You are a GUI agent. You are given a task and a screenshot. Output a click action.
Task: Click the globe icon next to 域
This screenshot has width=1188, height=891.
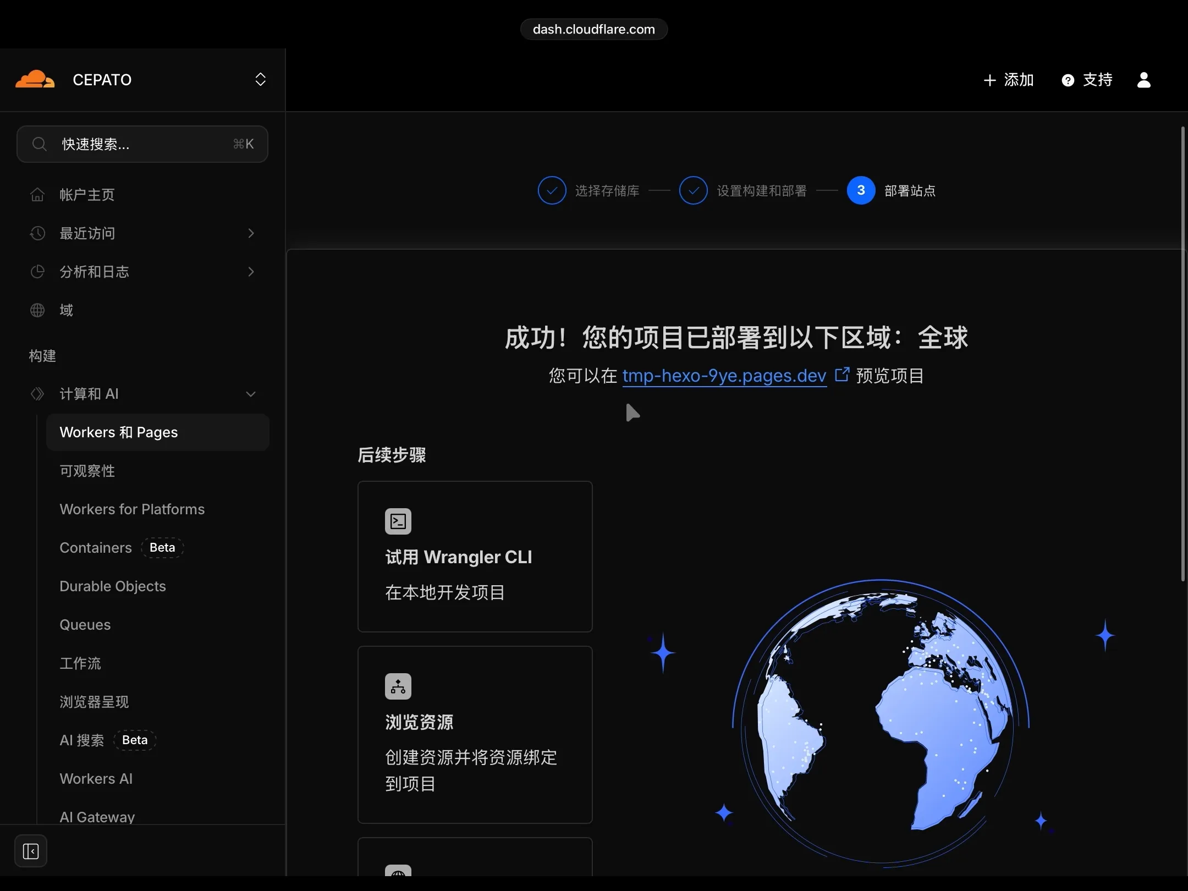(x=37, y=309)
